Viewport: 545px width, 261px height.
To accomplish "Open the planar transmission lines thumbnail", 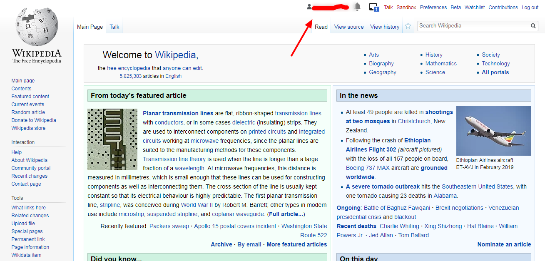I will (112, 139).
